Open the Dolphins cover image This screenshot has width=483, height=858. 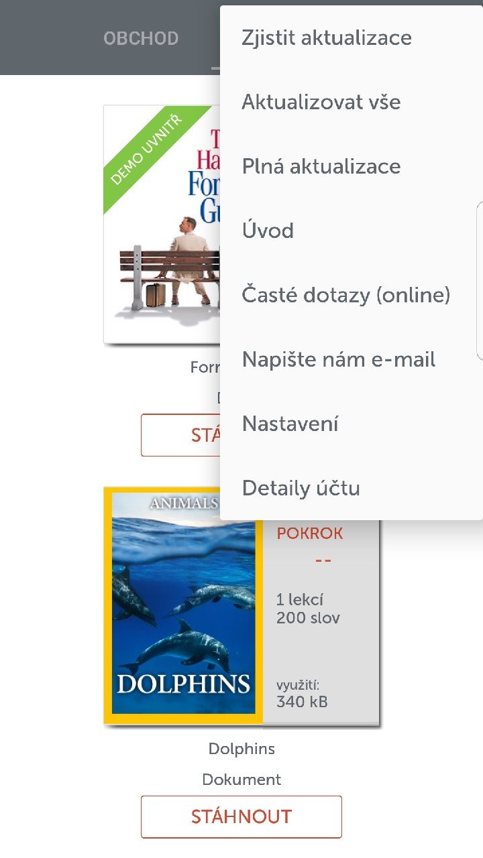183,605
